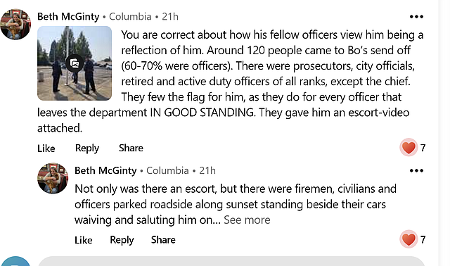Open the three-dot menu on Beth's reply comment
The image size is (450, 266).
[x=416, y=170]
